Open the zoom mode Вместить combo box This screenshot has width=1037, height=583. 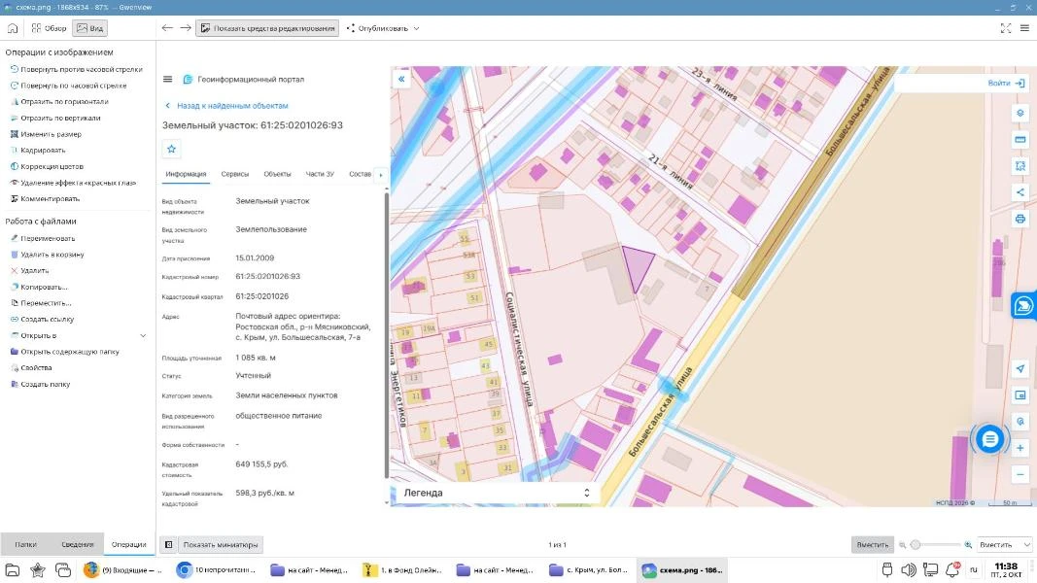coord(1003,545)
